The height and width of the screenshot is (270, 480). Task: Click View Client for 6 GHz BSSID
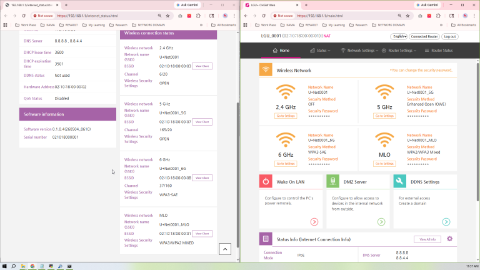point(202,178)
